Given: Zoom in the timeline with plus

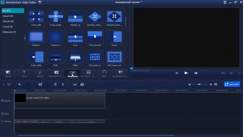Looking at the screenshot, I should pyautogui.click(x=211, y=84).
